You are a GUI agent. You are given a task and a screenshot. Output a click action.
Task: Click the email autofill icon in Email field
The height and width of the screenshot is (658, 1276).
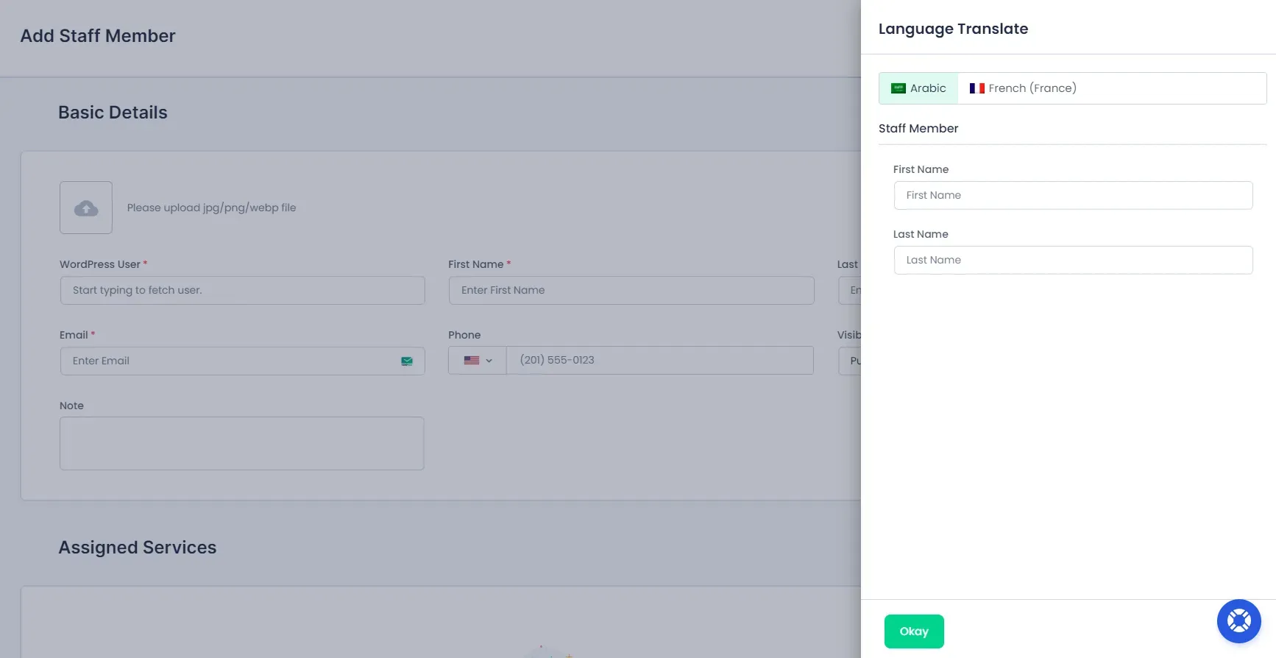[407, 361]
